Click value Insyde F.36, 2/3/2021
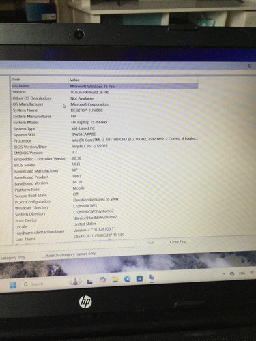Image resolution: width=256 pixels, height=341 pixels. 89,146
